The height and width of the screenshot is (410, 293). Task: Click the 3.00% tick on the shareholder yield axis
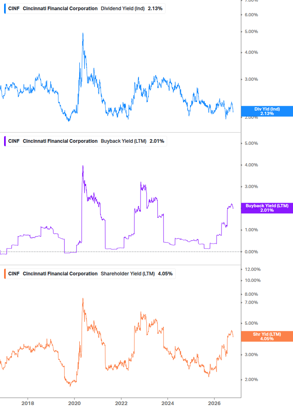251,355
